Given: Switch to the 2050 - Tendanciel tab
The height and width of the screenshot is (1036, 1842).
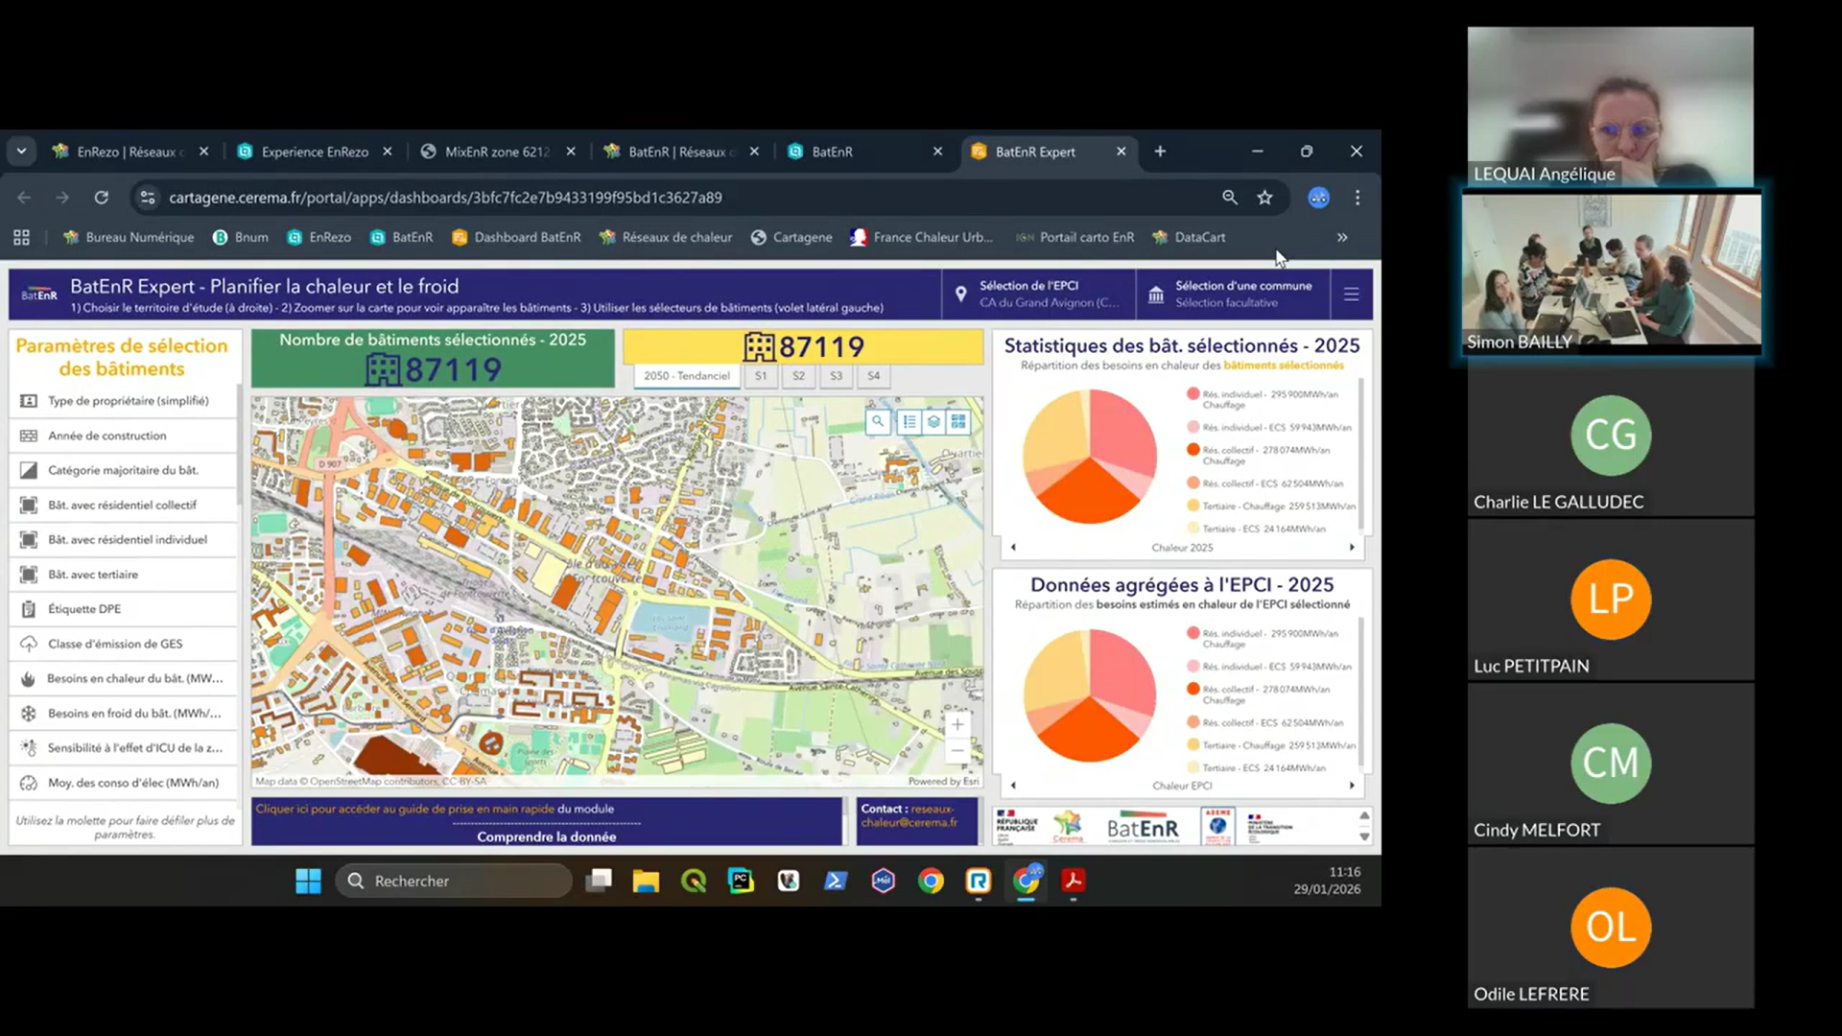Looking at the screenshot, I should pos(686,376).
